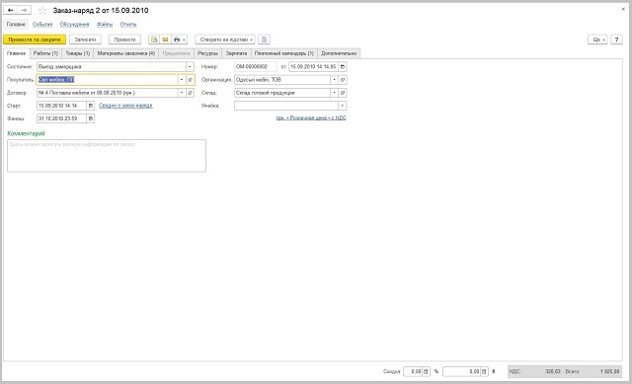Click into the Комментарий text area
This screenshot has height=384, width=632.
pos(107,156)
